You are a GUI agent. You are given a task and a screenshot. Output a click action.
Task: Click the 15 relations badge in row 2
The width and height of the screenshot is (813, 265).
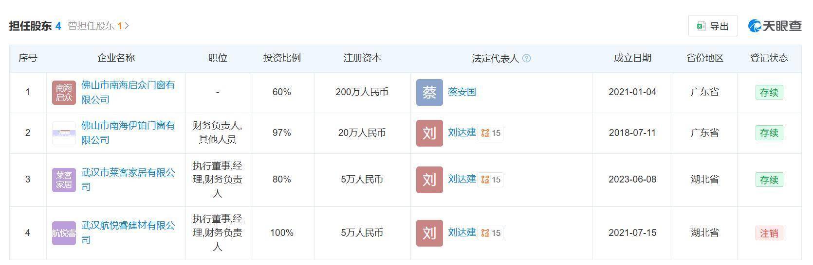[490, 133]
